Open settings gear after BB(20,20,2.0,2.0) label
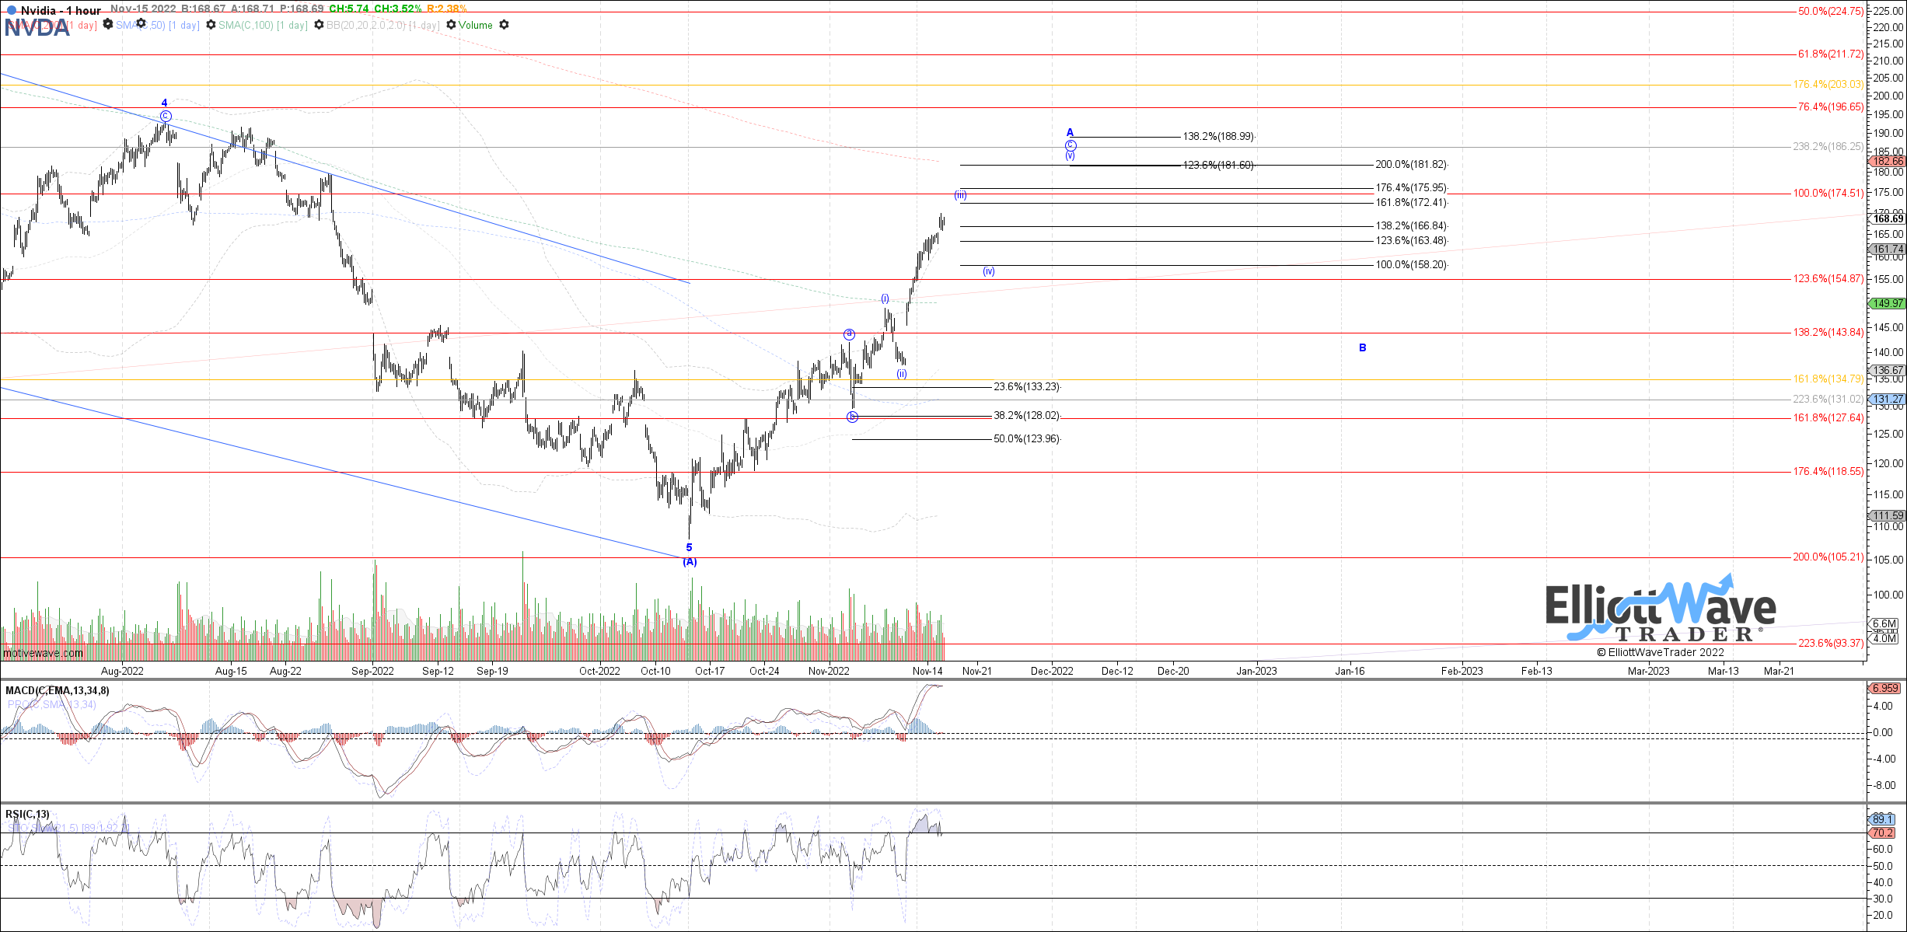This screenshot has width=1907, height=932. pyautogui.click(x=451, y=25)
